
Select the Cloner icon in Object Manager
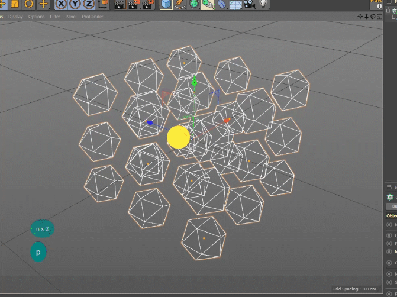tap(395, 11)
